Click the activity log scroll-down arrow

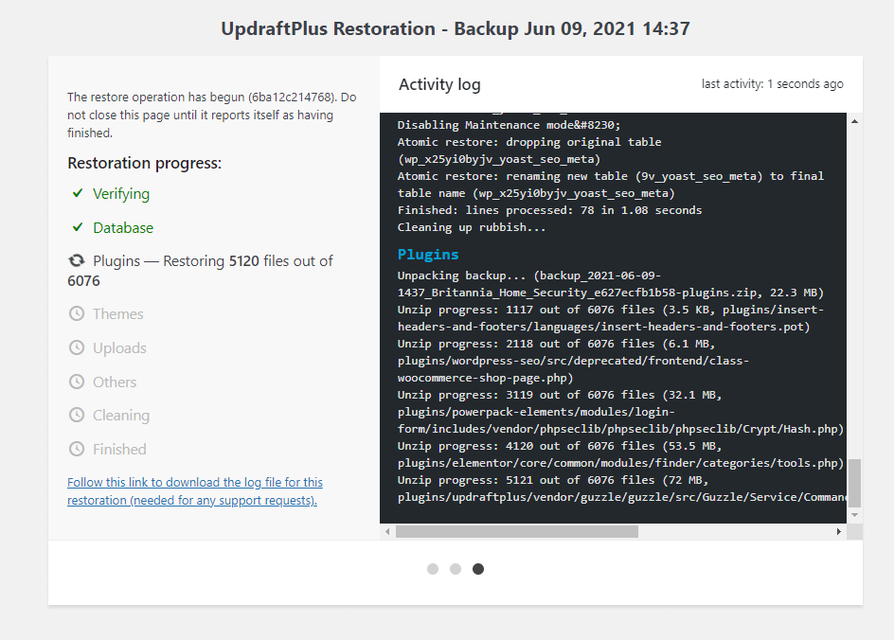[x=854, y=515]
